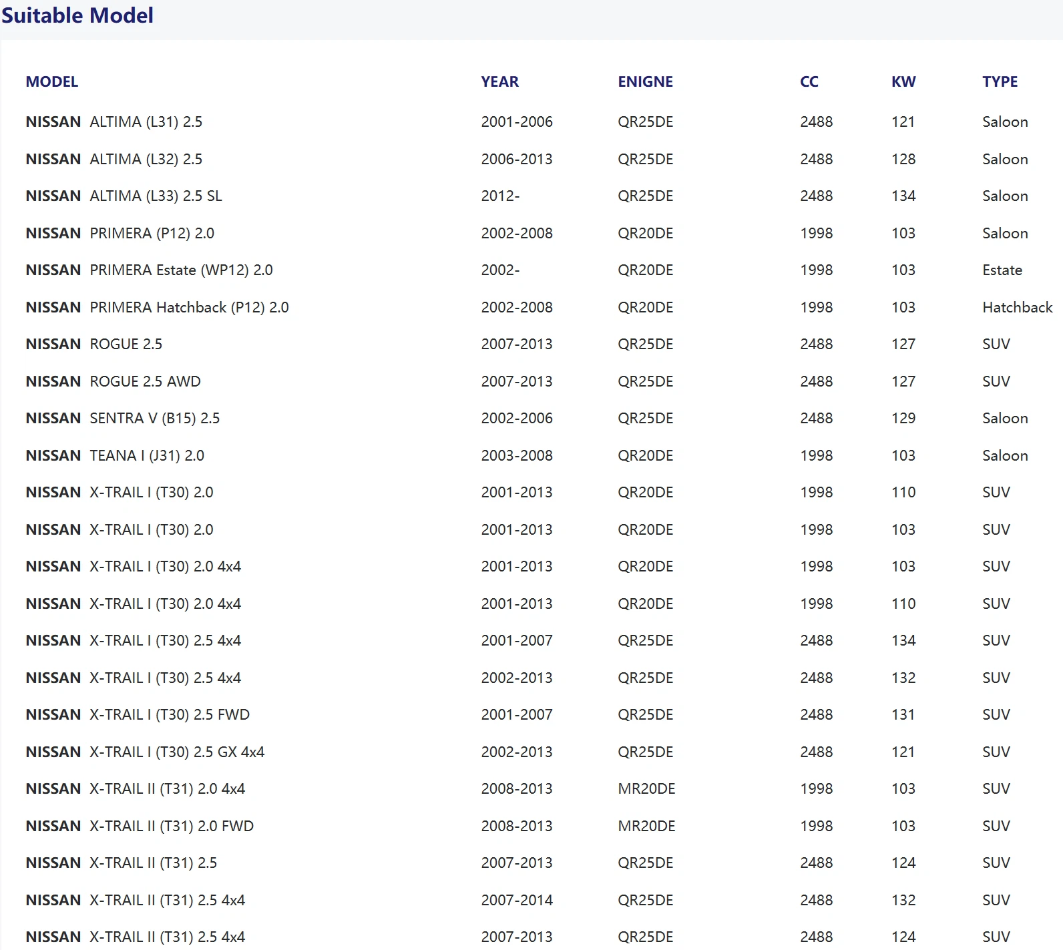The width and height of the screenshot is (1063, 950).
Task: Click MR20DE engine in X-TRAIL II 2.0 4x4 row
Action: tap(646, 789)
